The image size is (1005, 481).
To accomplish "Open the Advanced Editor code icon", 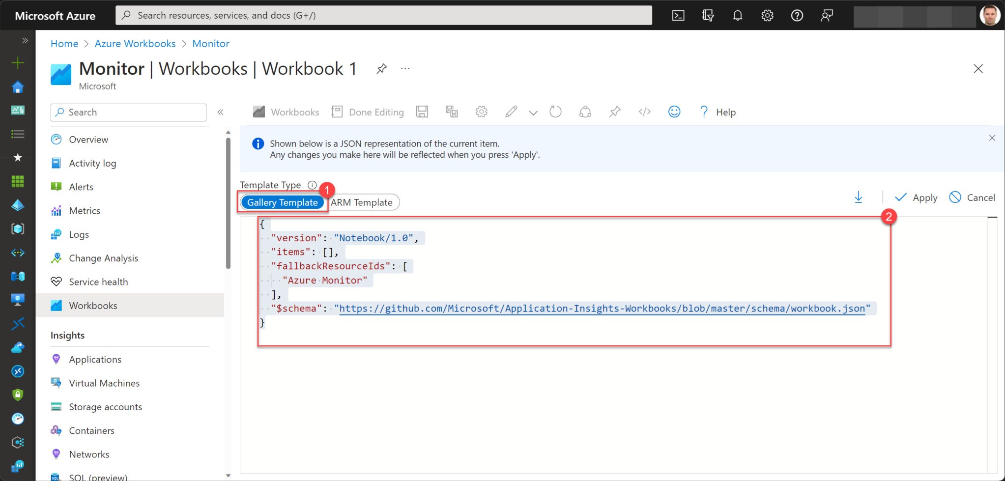I will click(x=644, y=112).
